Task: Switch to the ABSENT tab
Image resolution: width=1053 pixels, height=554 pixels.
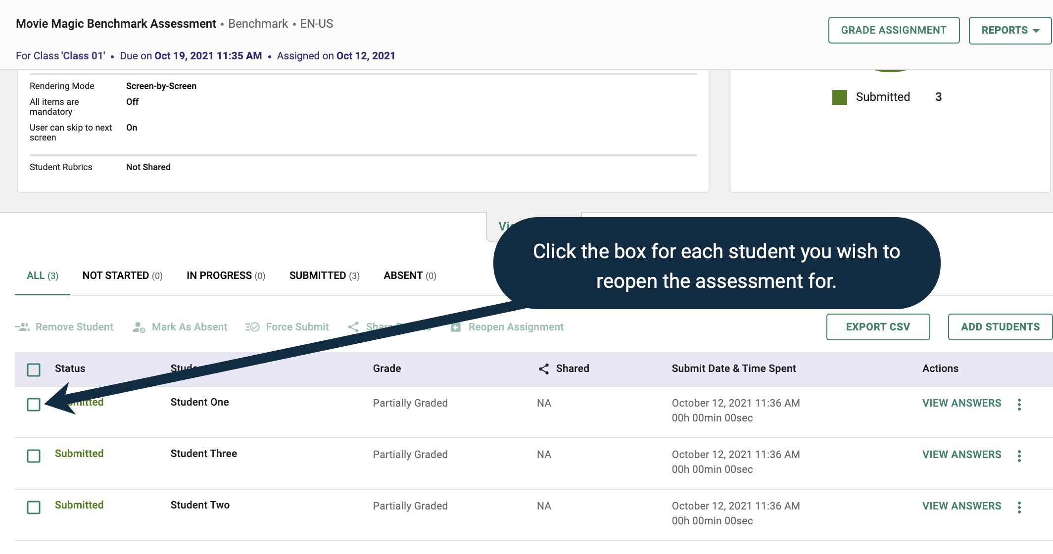Action: pos(410,276)
